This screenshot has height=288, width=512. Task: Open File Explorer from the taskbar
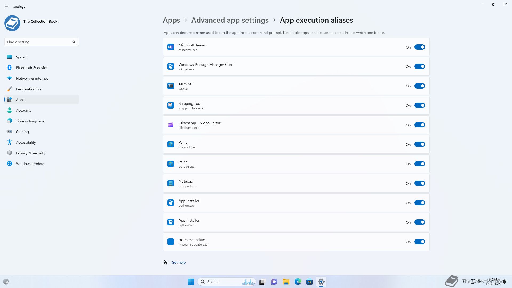[286, 282]
